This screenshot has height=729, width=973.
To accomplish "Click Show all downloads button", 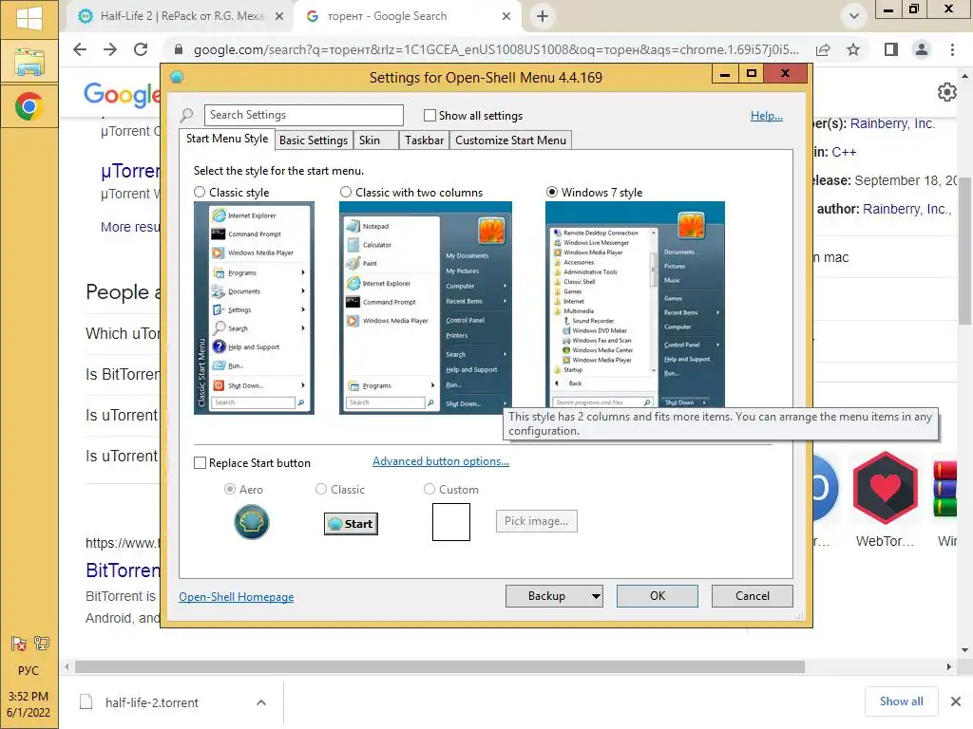I will pos(901,701).
